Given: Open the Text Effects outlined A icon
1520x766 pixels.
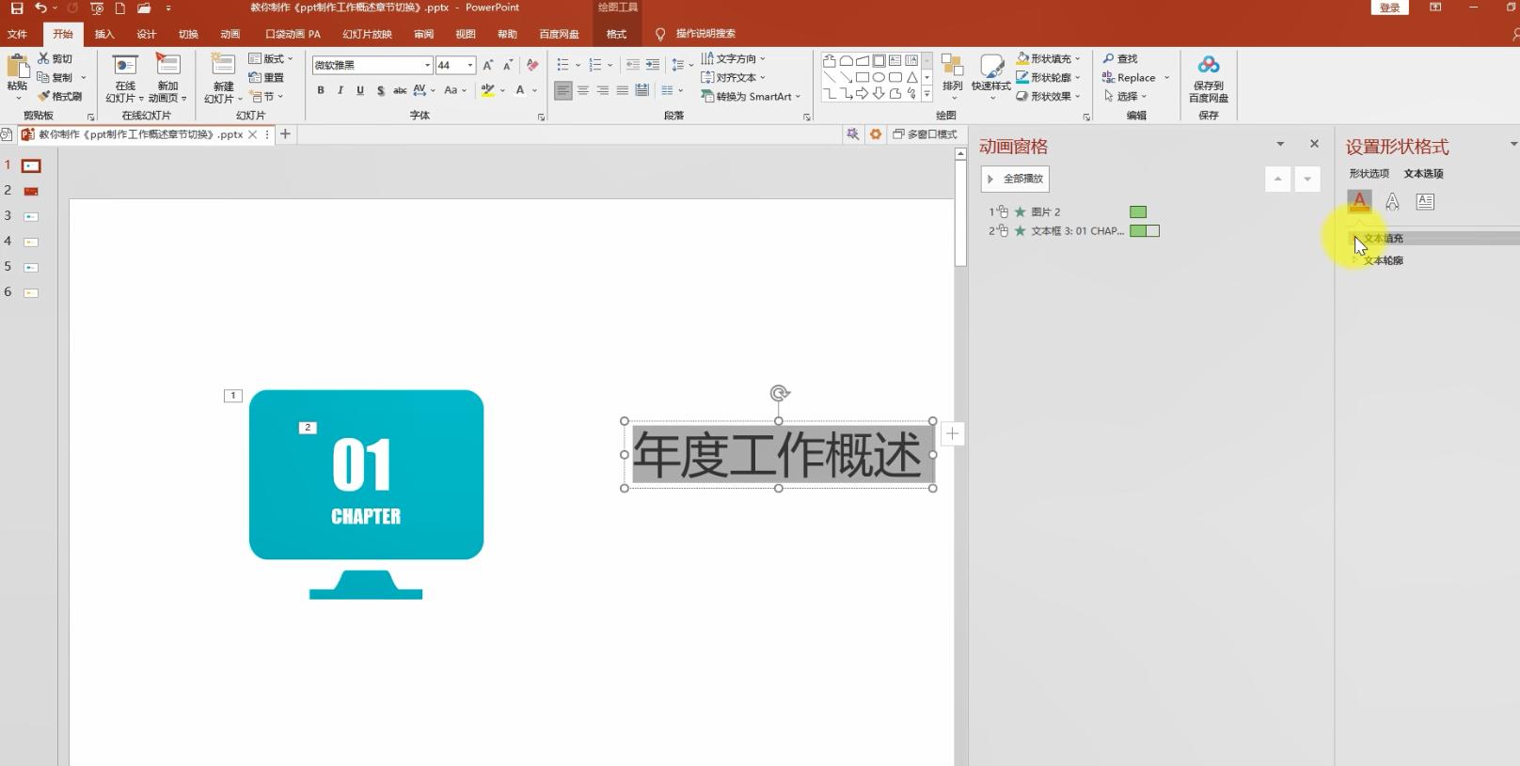Looking at the screenshot, I should point(1392,201).
